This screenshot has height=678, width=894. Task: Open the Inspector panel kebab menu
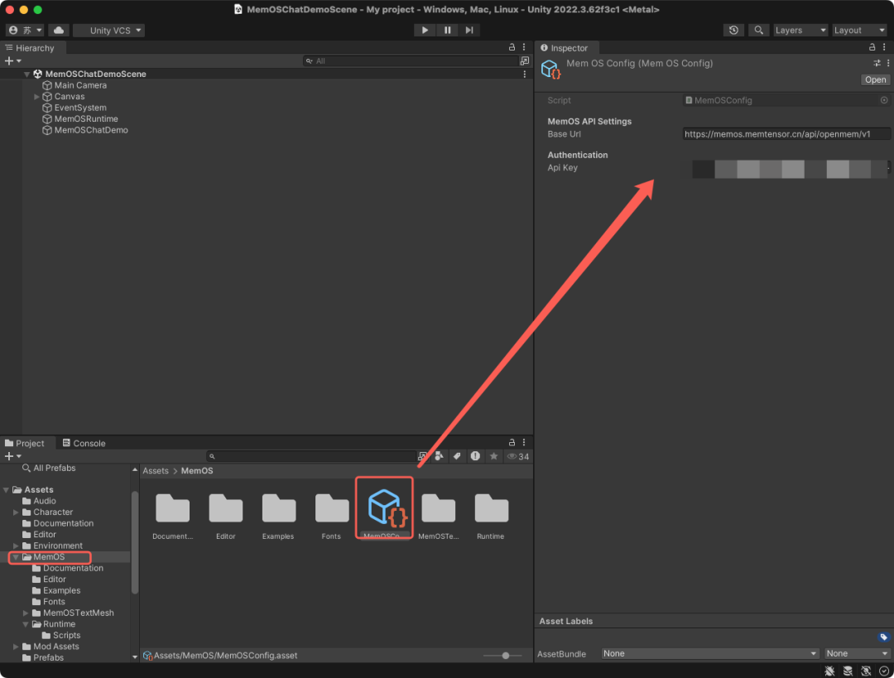pyautogui.click(x=884, y=47)
